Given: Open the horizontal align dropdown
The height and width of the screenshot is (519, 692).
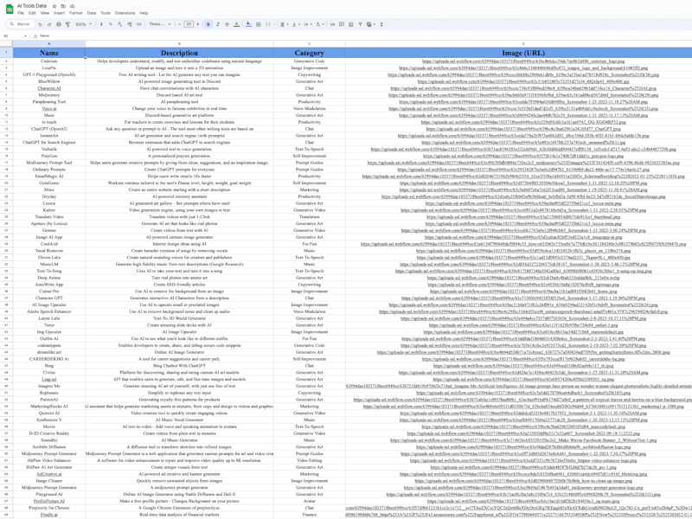Looking at the screenshot, I should (x=284, y=24).
